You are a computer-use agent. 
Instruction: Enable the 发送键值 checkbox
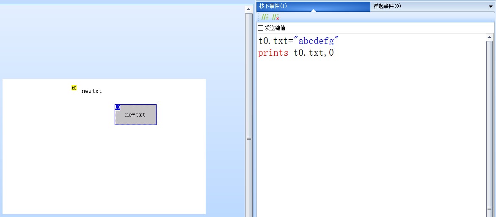click(x=261, y=28)
